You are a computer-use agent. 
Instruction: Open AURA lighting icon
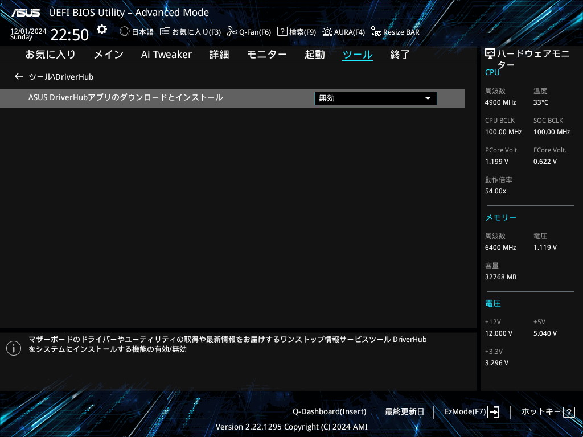pyautogui.click(x=327, y=32)
